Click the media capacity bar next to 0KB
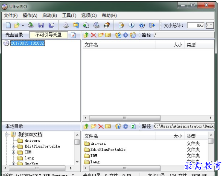Image resolution: width=224 pixels, height=176 pixels. pos(210,25)
